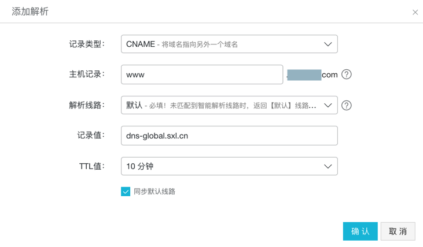This screenshot has height=247, width=423.
Task: Click the 添加解析 dialog title
Action: point(30,12)
